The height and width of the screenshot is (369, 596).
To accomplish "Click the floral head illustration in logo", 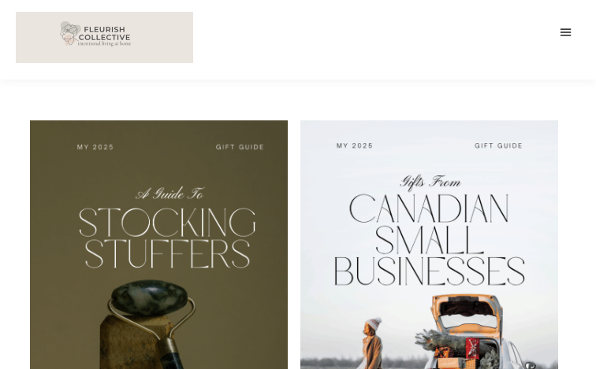I will (69, 34).
